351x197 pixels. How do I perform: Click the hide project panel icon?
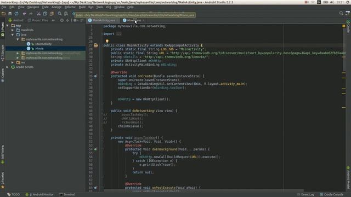coord(82,20)
